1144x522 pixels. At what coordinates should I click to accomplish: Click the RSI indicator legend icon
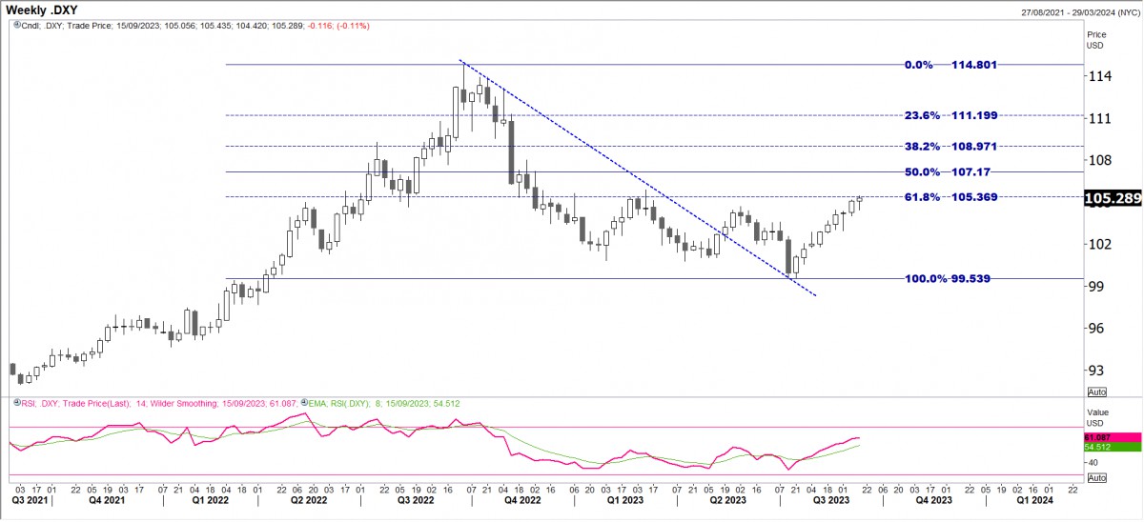pyautogui.click(x=15, y=404)
